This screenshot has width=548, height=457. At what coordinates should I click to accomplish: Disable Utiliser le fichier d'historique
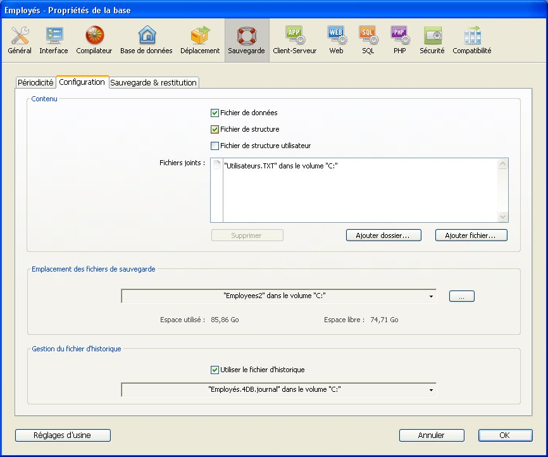(x=215, y=370)
